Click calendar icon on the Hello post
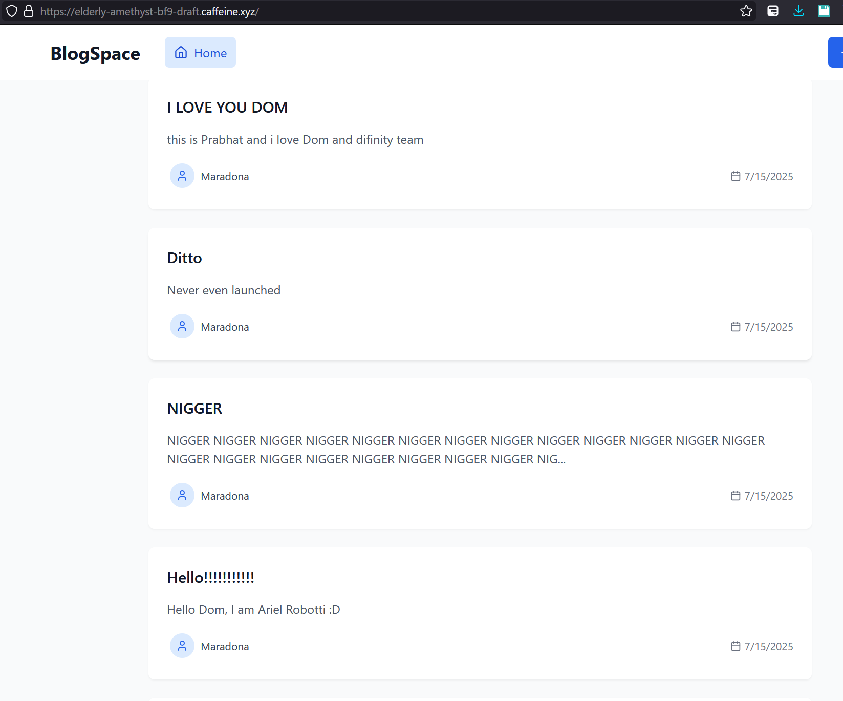 (736, 646)
